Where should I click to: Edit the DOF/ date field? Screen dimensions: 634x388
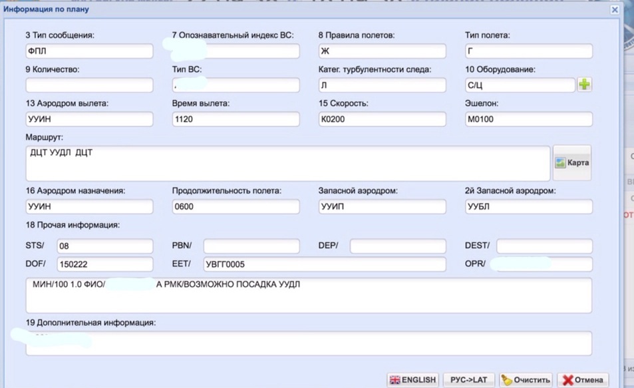[x=104, y=264]
